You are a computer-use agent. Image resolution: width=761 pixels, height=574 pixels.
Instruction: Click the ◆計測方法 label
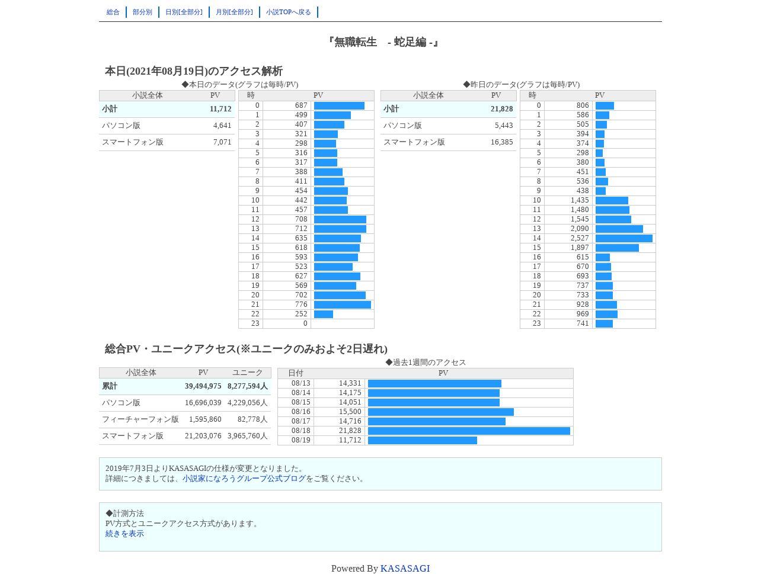click(124, 514)
